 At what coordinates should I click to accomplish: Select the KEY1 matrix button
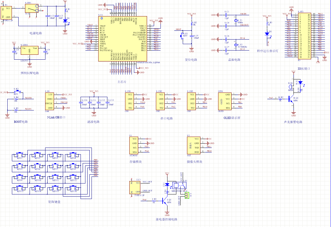pyautogui.click(x=20, y=155)
